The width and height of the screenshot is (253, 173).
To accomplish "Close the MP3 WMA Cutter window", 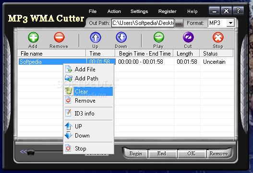I will (x=227, y=11).
